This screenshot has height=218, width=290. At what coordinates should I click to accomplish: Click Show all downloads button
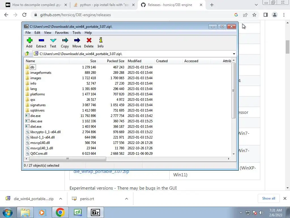268,198
